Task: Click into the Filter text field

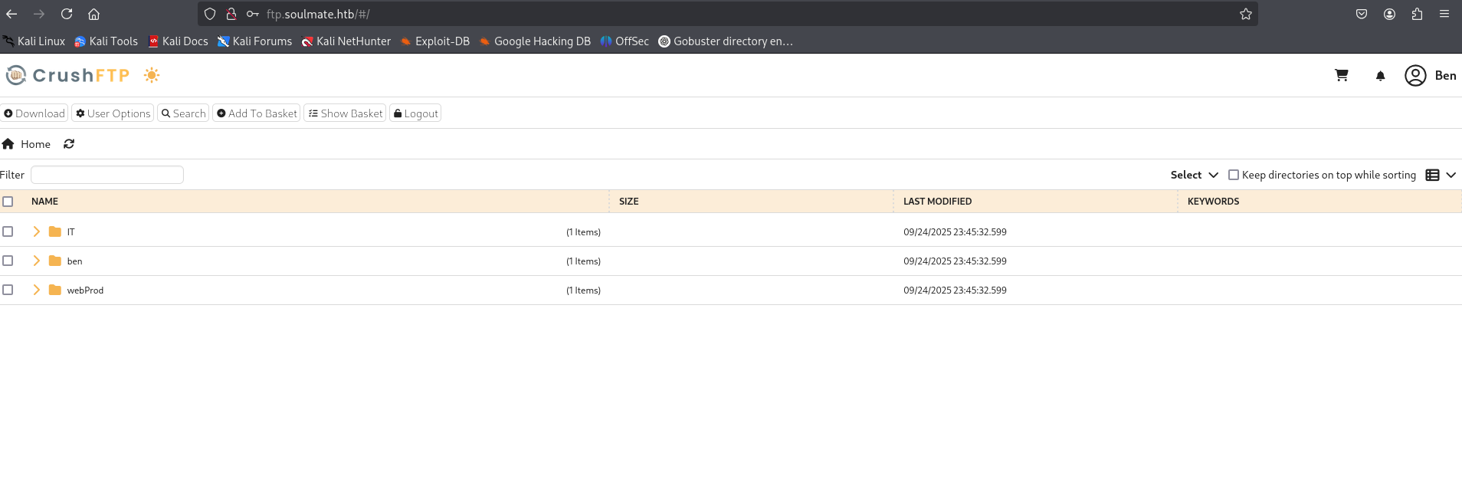Action: click(107, 175)
